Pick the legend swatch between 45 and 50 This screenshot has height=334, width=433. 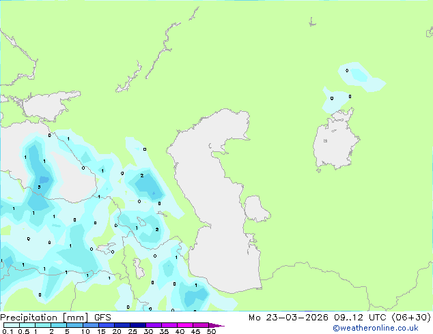201,325
